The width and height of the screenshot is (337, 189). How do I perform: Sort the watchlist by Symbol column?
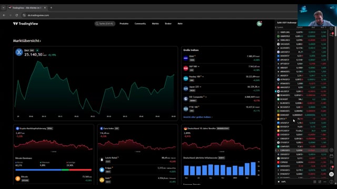click(x=280, y=27)
